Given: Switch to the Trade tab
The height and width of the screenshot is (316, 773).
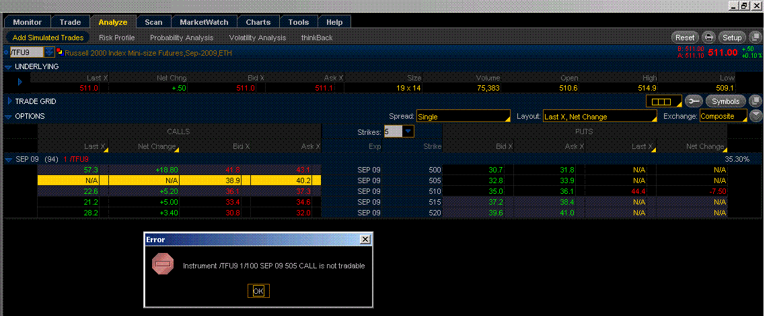Looking at the screenshot, I should point(70,22).
